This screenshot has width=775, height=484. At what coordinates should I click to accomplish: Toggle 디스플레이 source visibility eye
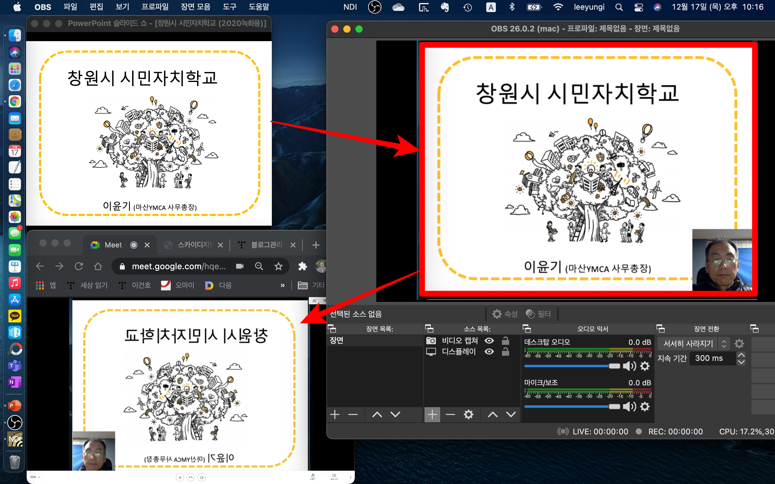[489, 352]
